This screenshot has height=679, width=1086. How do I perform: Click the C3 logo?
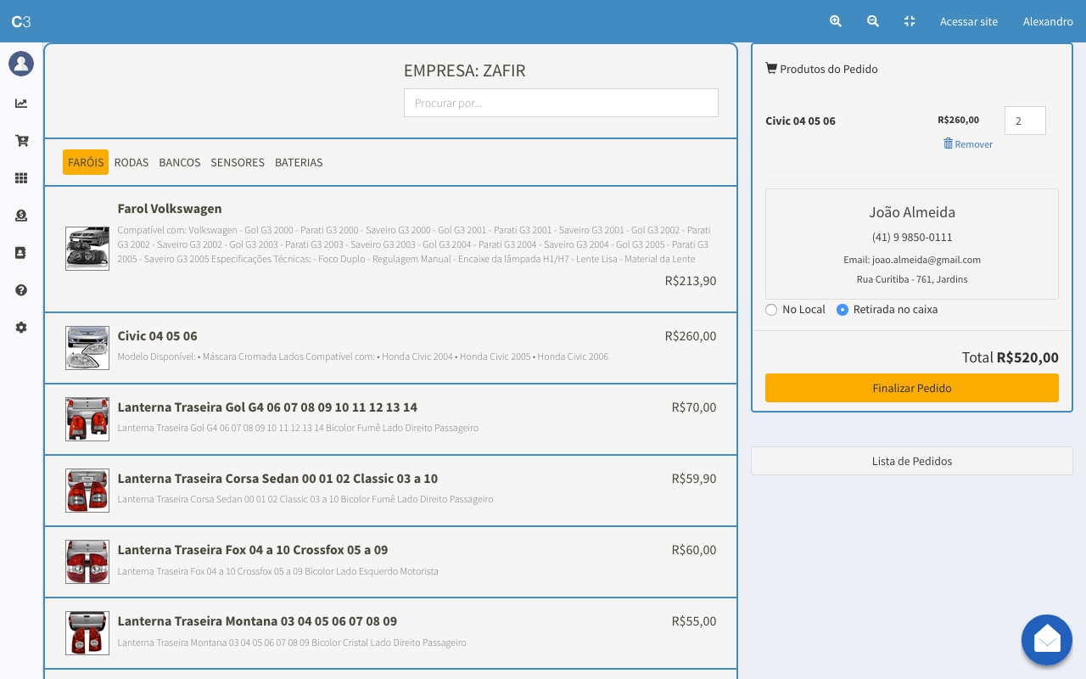click(x=20, y=21)
